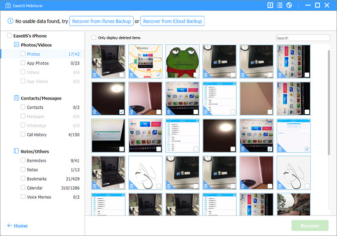Click the Photos/Videos category picture icon
The image size is (337, 236).
[17, 45]
